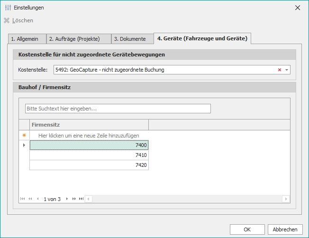
Task: Go to next record in navigator
Action: coord(67,199)
